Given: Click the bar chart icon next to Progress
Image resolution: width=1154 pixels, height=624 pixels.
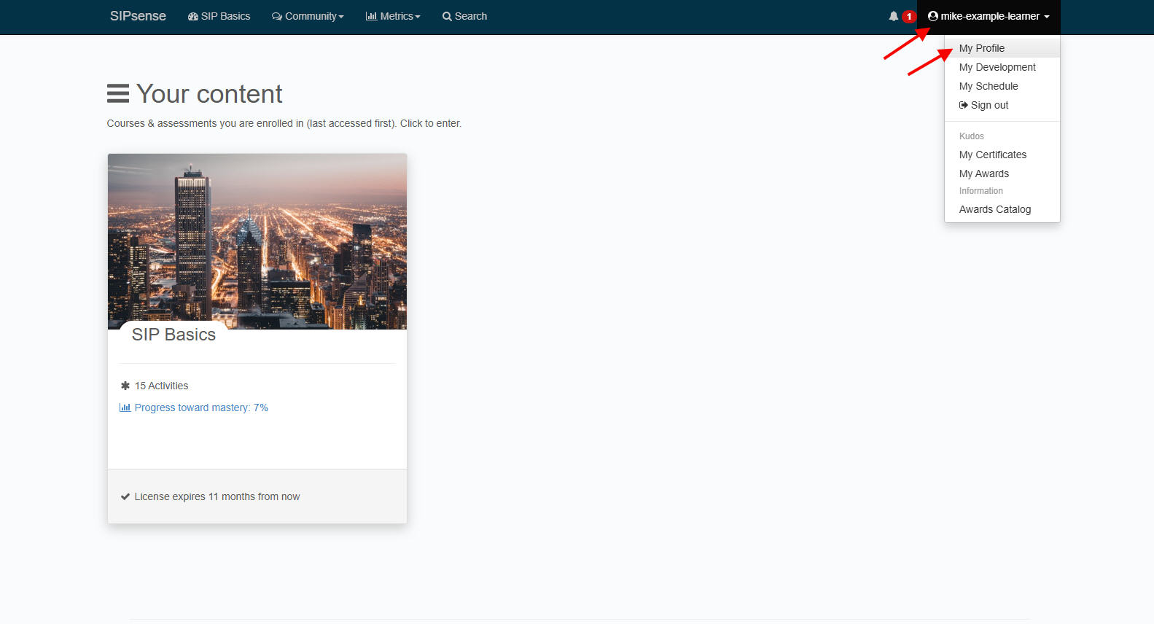Looking at the screenshot, I should click(125, 407).
